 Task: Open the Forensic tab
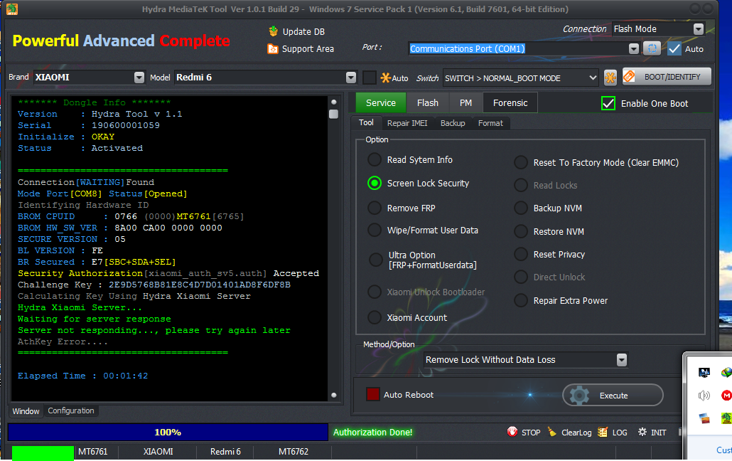(510, 103)
